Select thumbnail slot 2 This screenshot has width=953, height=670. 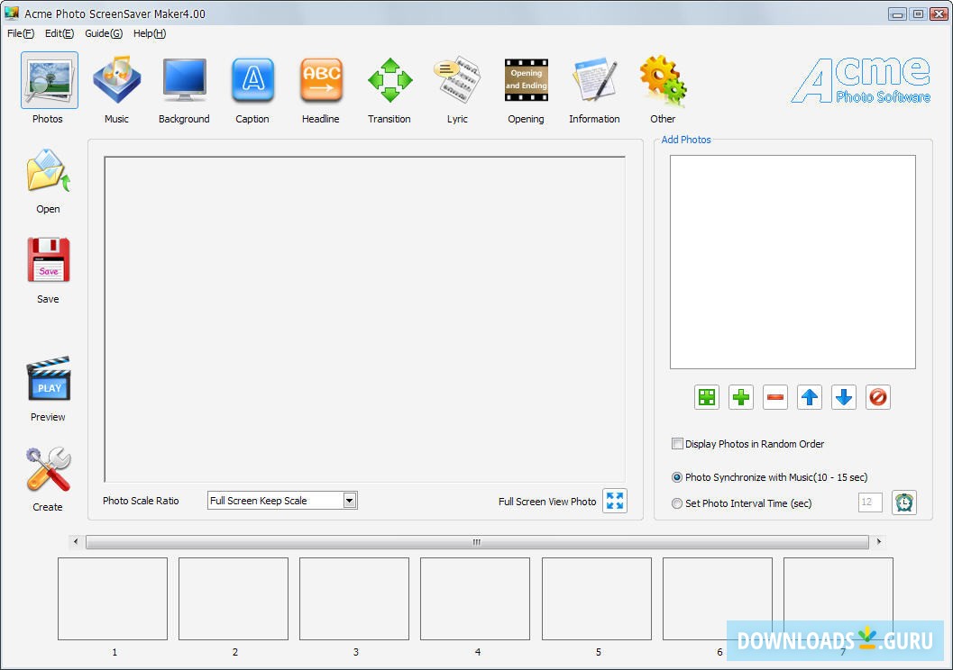[x=234, y=598]
